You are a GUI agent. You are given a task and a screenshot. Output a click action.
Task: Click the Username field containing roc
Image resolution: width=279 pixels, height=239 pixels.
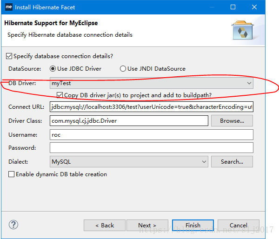coord(152,134)
